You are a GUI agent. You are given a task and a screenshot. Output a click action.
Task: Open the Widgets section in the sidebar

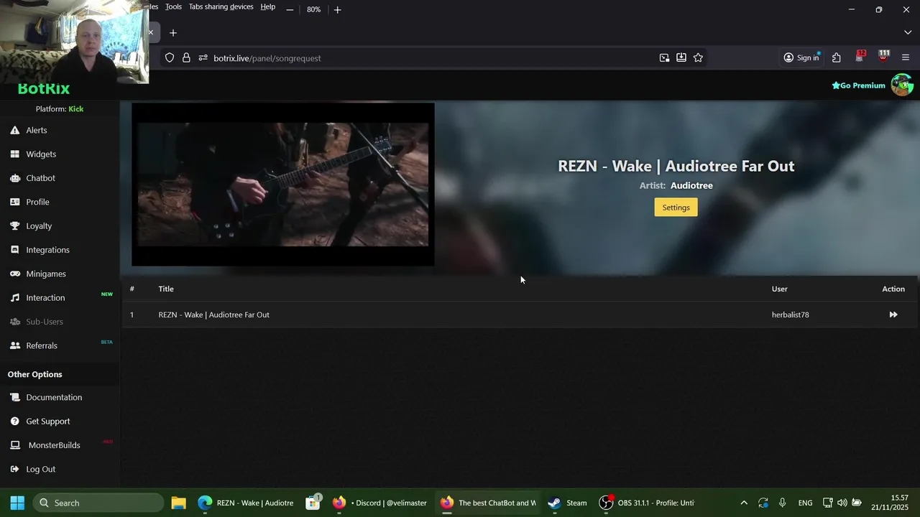coord(41,154)
